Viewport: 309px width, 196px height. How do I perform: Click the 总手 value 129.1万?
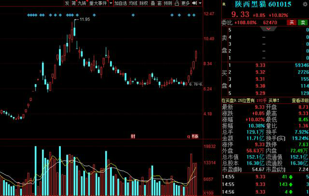[255, 132]
